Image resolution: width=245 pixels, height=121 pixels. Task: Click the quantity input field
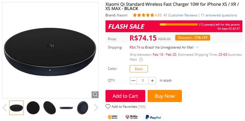[x=143, y=81]
